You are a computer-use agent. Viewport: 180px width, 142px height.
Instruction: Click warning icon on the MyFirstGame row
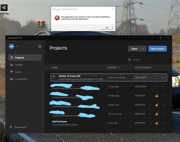(157, 123)
